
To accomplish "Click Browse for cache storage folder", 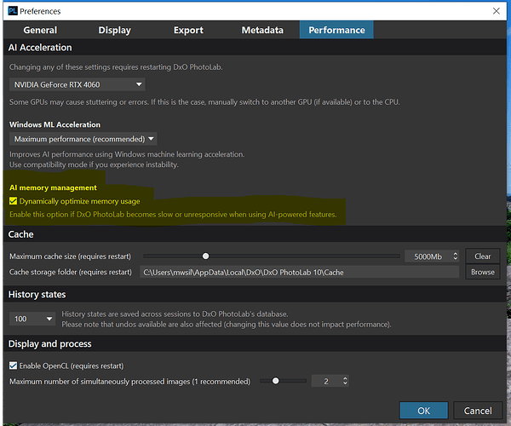I will click(x=483, y=272).
